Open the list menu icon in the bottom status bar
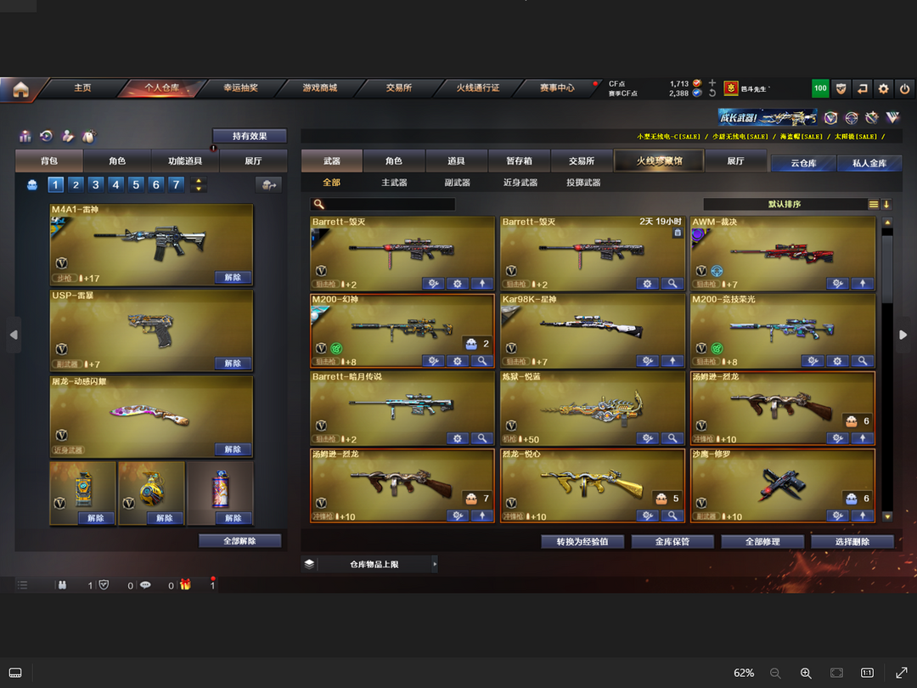 [22, 584]
